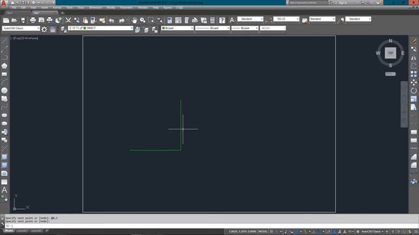Select the Revision Cloud tool
Screen dimensions: 419x235
(5, 99)
